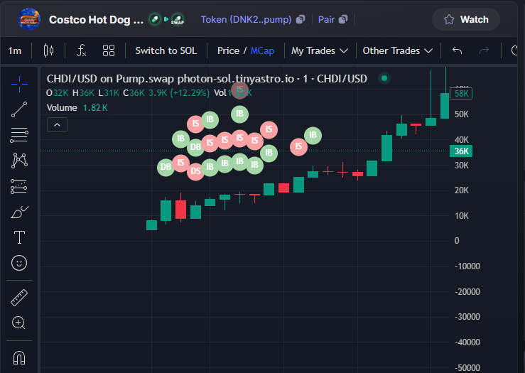Copy the token address DNK2..pump
Viewport: 525px width, 373px height.
(301, 19)
